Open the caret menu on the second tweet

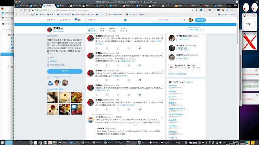(x=162, y=54)
